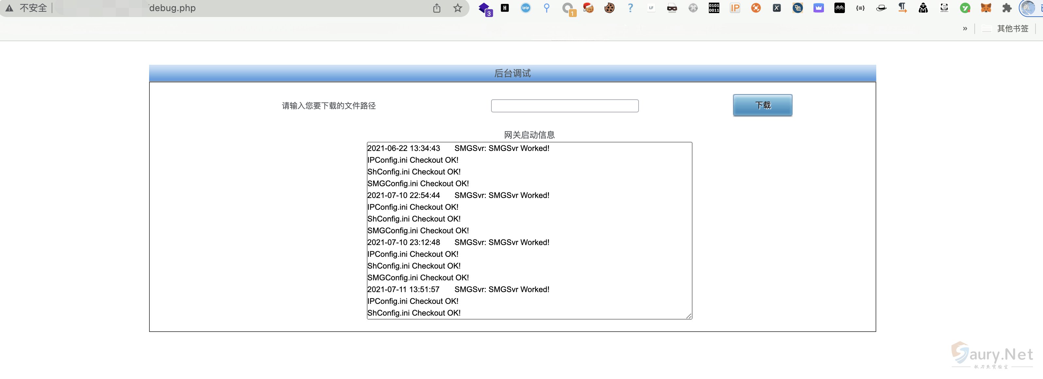Image resolution: width=1043 pixels, height=379 pixels.
Task: Open the hacker hoodie extension icon
Action: [924, 8]
